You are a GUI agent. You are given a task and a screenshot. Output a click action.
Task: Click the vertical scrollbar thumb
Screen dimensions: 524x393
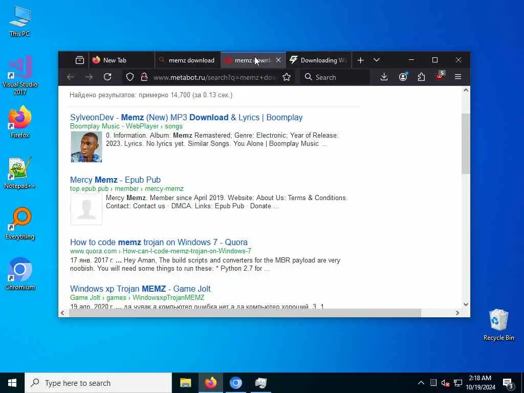tap(466, 144)
